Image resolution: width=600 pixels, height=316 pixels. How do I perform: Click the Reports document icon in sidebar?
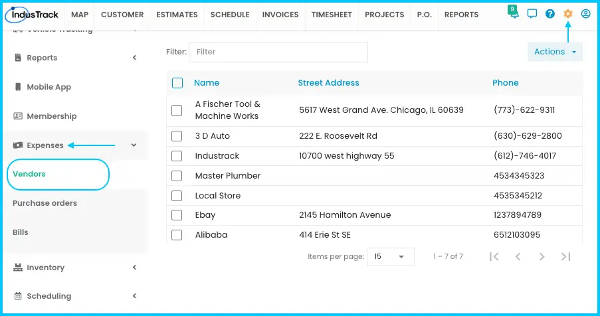tap(18, 58)
